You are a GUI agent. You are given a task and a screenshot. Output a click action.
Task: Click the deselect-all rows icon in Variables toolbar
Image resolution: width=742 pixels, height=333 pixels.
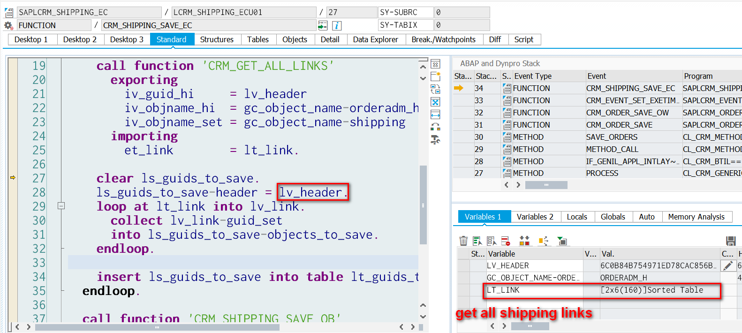[x=492, y=241]
